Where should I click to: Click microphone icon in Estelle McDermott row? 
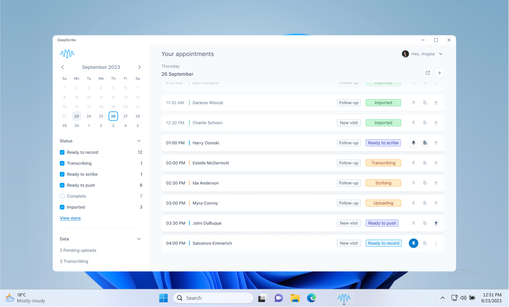click(x=413, y=163)
